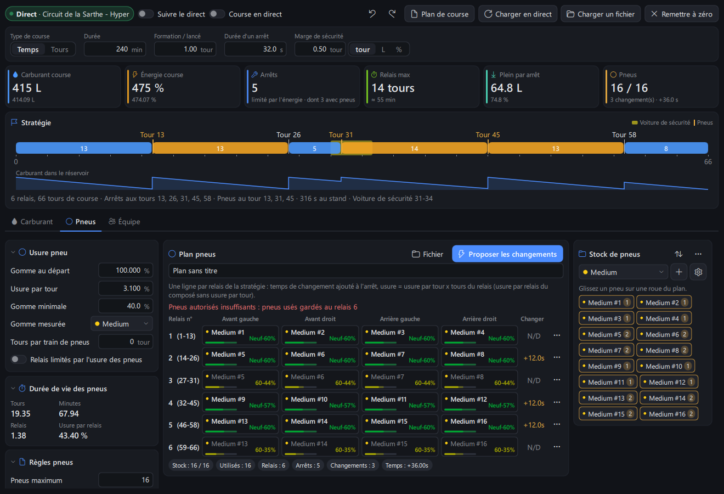
Task: Open more options for relais 1 (1-13)
Action: point(557,335)
